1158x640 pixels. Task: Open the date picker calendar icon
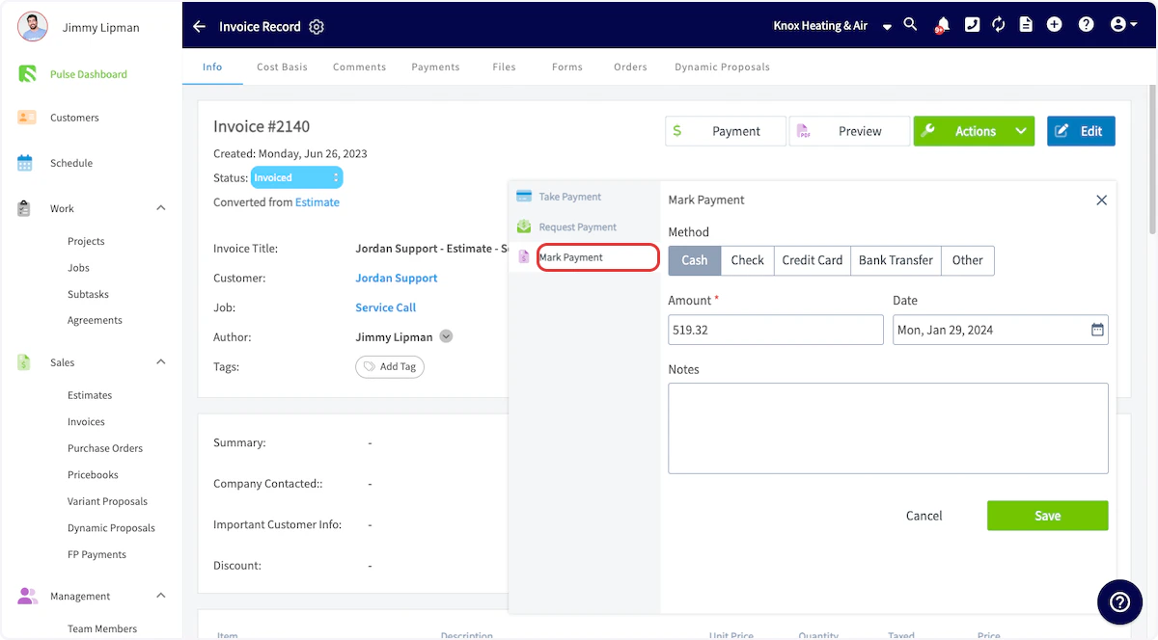click(1097, 330)
